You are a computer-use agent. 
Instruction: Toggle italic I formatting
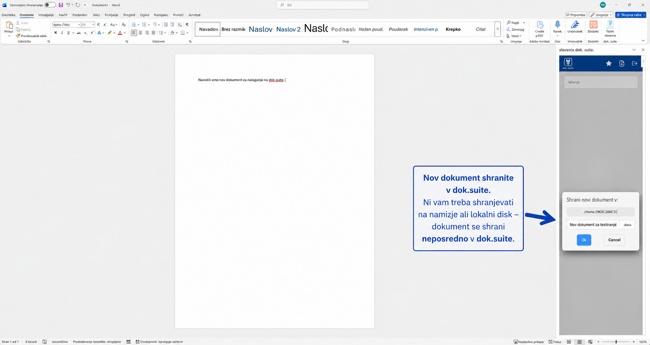[x=62, y=33]
